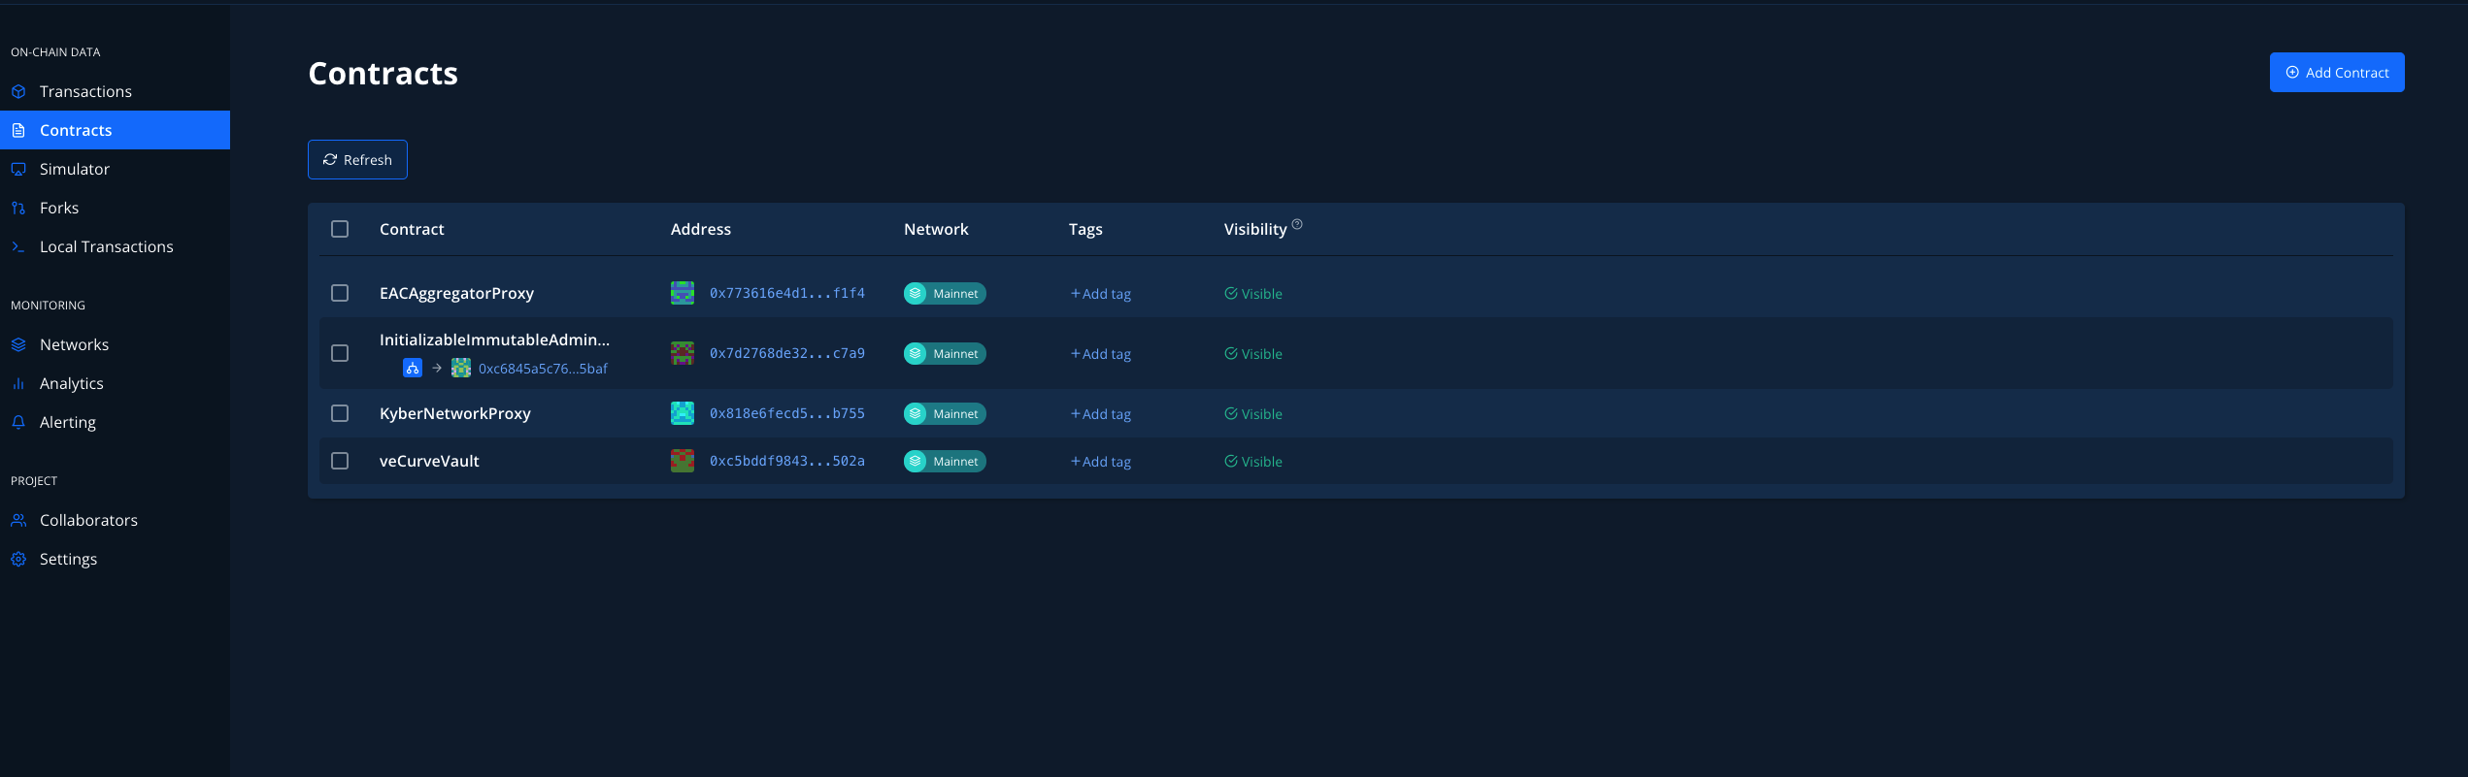Click the EACAggregatorProxy address identicon
2468x777 pixels.
683,293
